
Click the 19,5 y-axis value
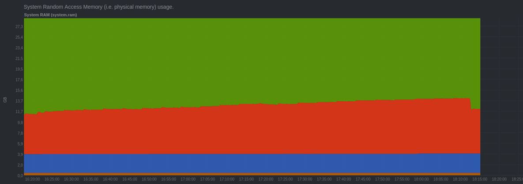[19, 69]
